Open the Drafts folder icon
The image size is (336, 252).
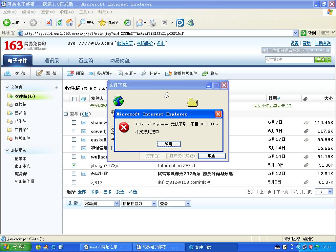(x=10, y=104)
